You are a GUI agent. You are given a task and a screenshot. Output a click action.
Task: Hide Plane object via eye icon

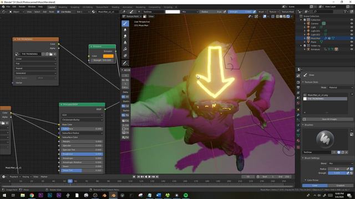[352, 42]
